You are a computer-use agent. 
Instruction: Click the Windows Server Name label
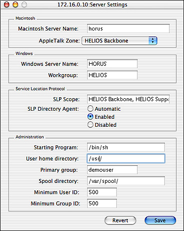tap(49, 64)
